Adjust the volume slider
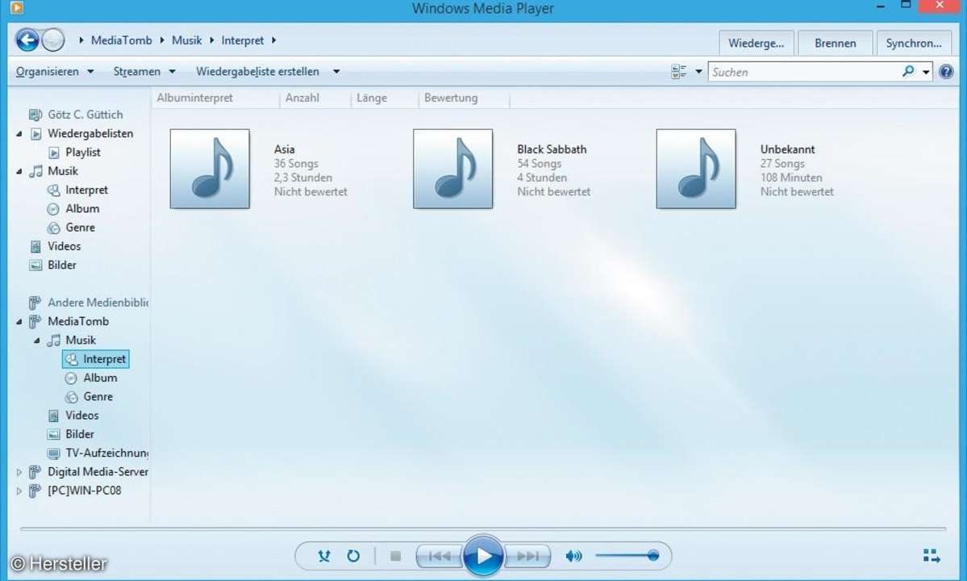This screenshot has height=581, width=967. (627, 556)
